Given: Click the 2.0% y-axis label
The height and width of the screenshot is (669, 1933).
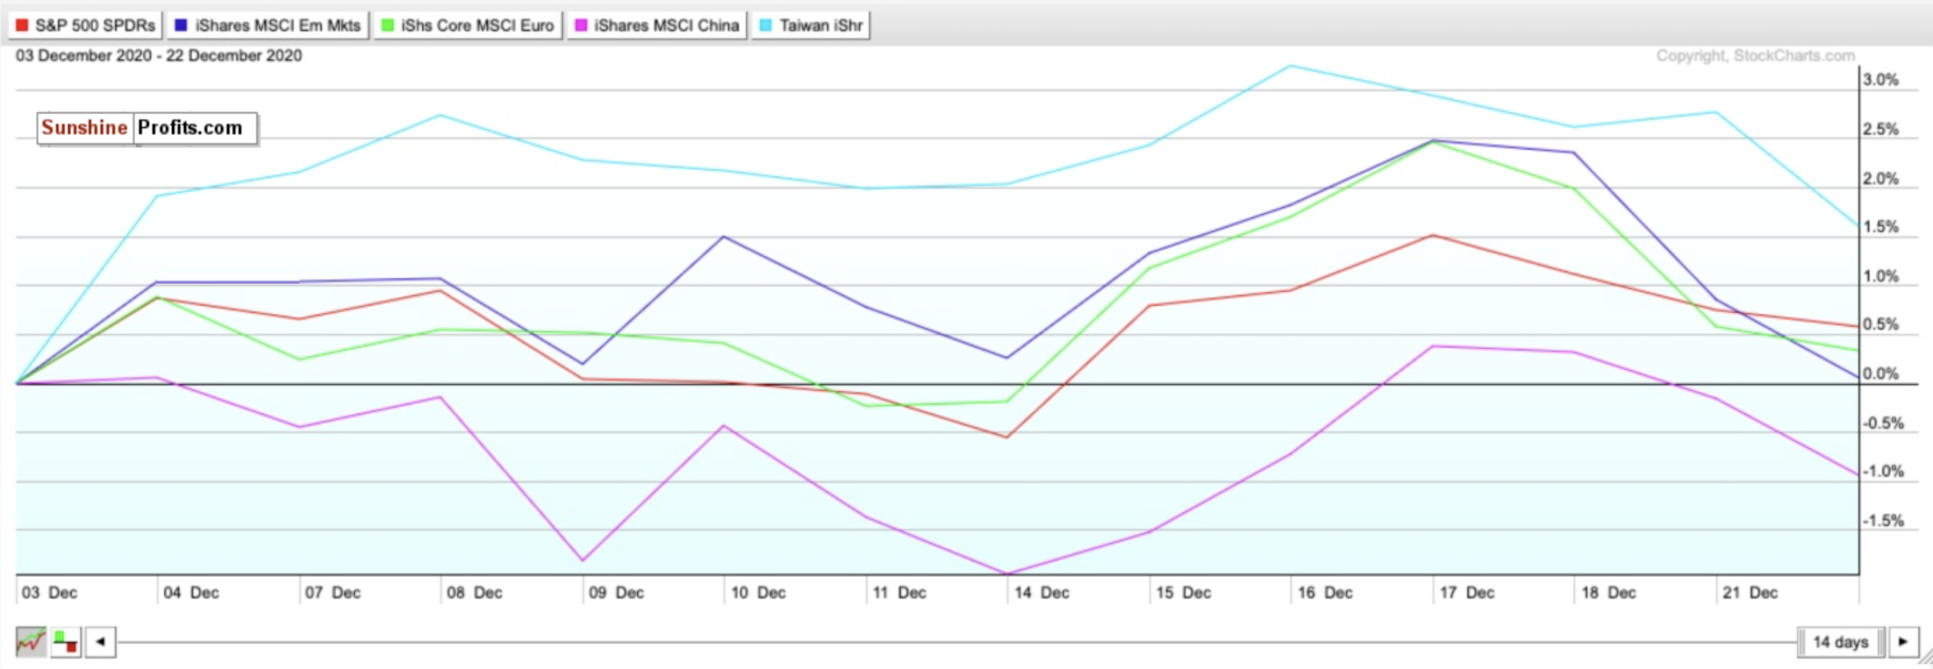Looking at the screenshot, I should tap(1880, 178).
